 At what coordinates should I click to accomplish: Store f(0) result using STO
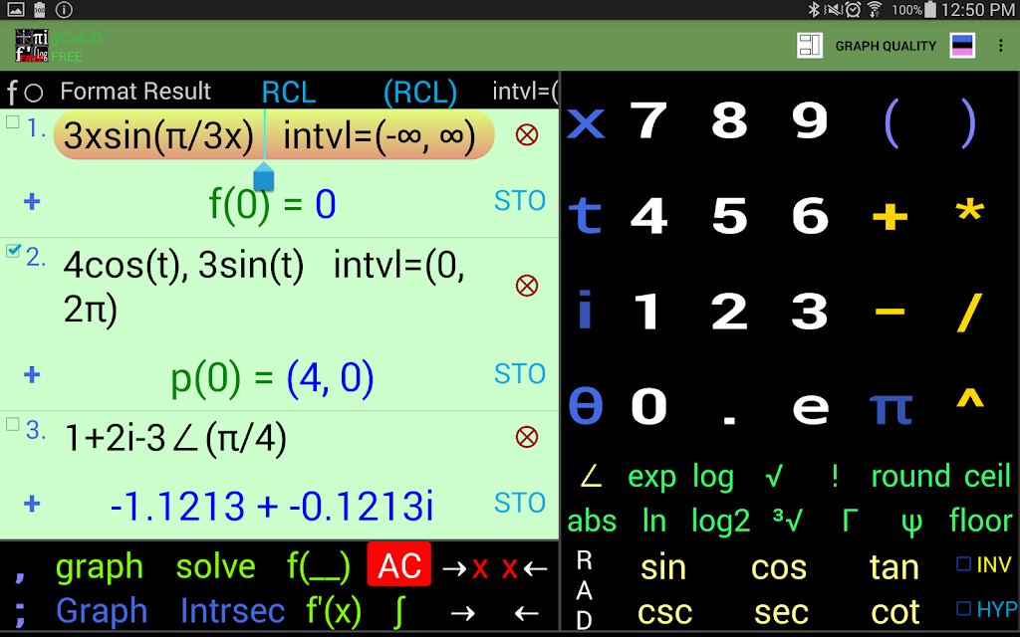[x=519, y=201]
